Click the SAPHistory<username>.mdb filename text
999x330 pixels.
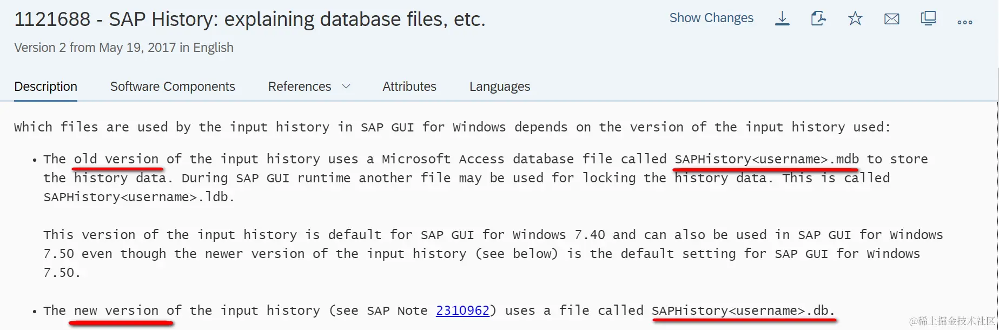coord(766,159)
